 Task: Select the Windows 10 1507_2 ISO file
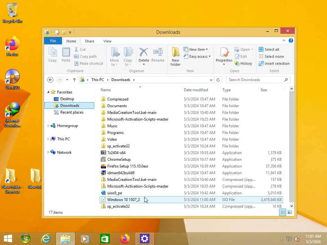pos(191,200)
